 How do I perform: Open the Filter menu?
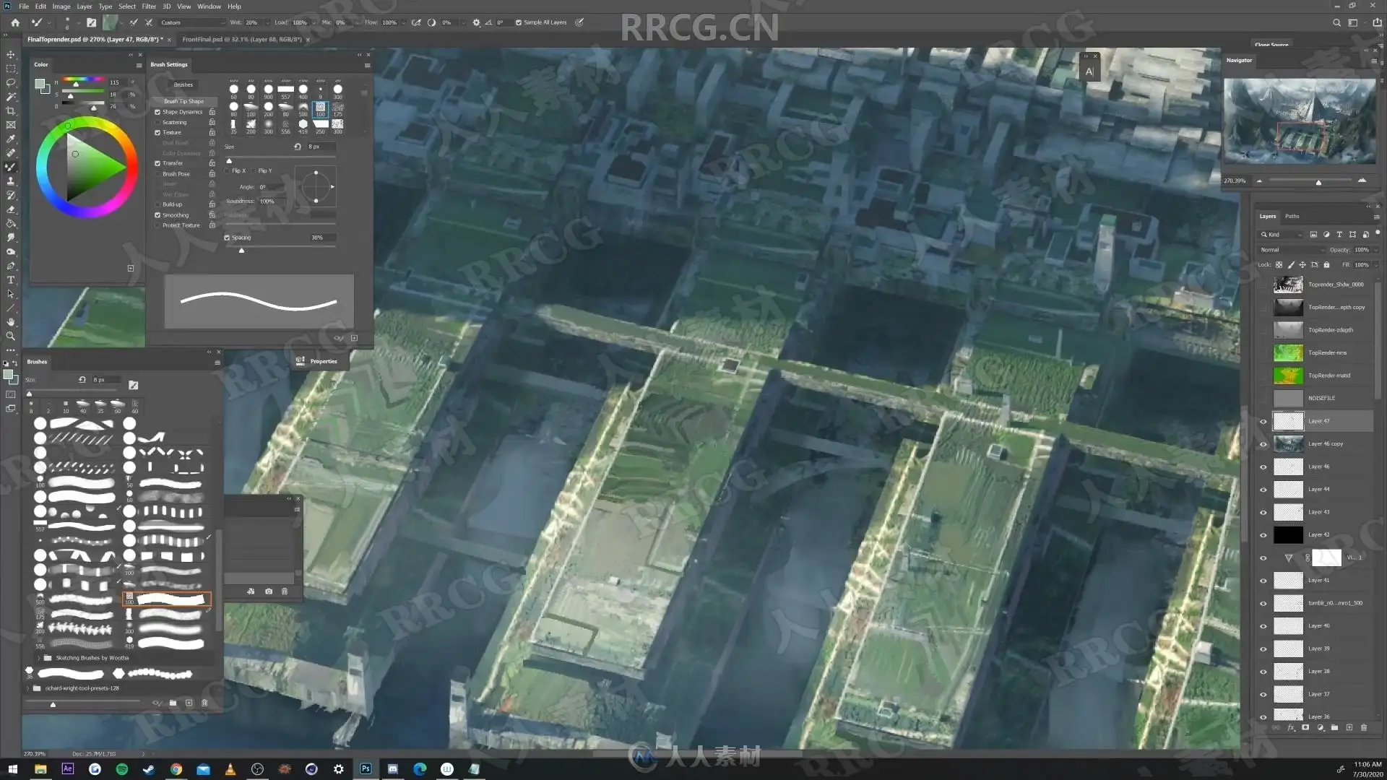coord(149,6)
